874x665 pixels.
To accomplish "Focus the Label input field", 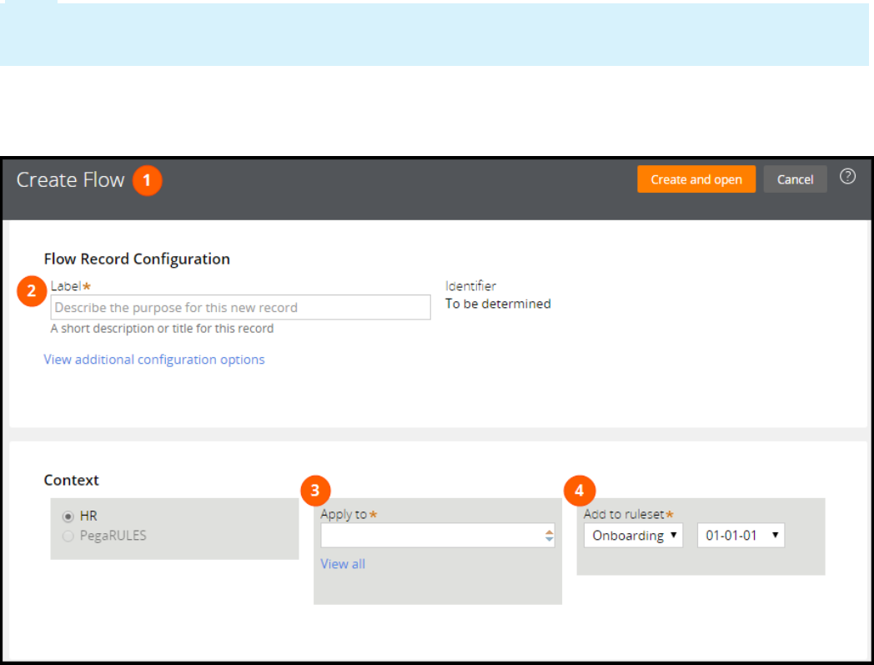I will coord(240,307).
